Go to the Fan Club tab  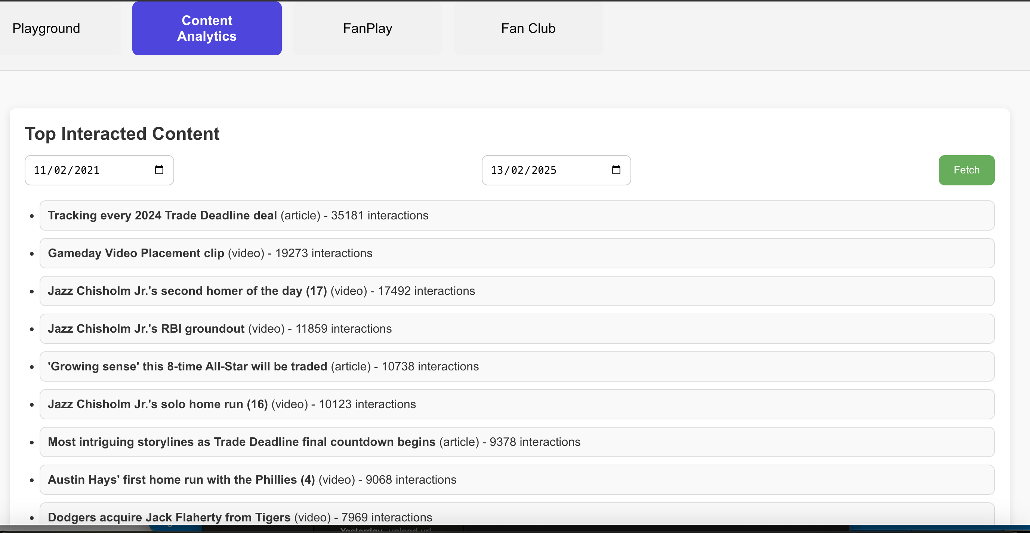[x=528, y=28]
